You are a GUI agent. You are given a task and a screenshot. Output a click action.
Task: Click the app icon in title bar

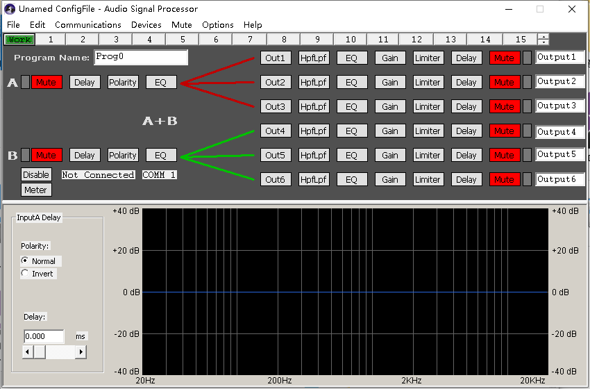pos(10,8)
